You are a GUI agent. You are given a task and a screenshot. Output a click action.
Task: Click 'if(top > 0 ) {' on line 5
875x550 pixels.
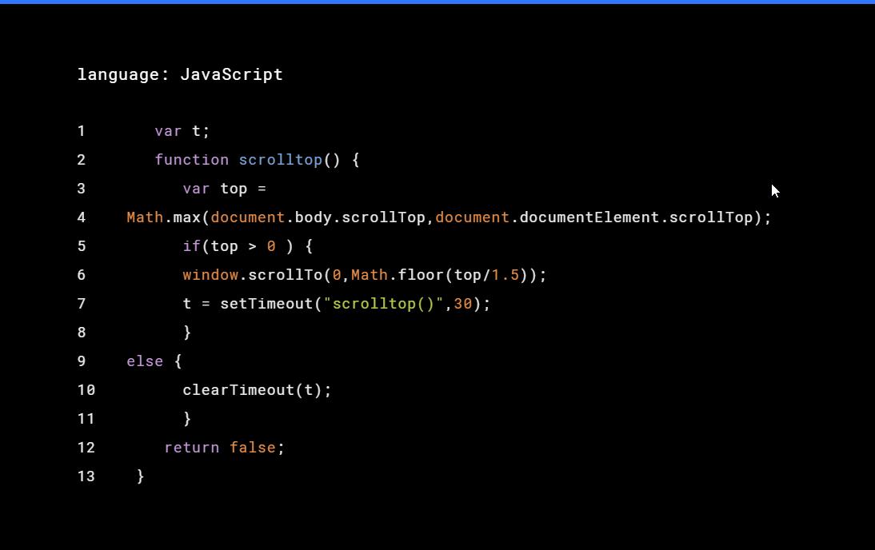coord(248,246)
